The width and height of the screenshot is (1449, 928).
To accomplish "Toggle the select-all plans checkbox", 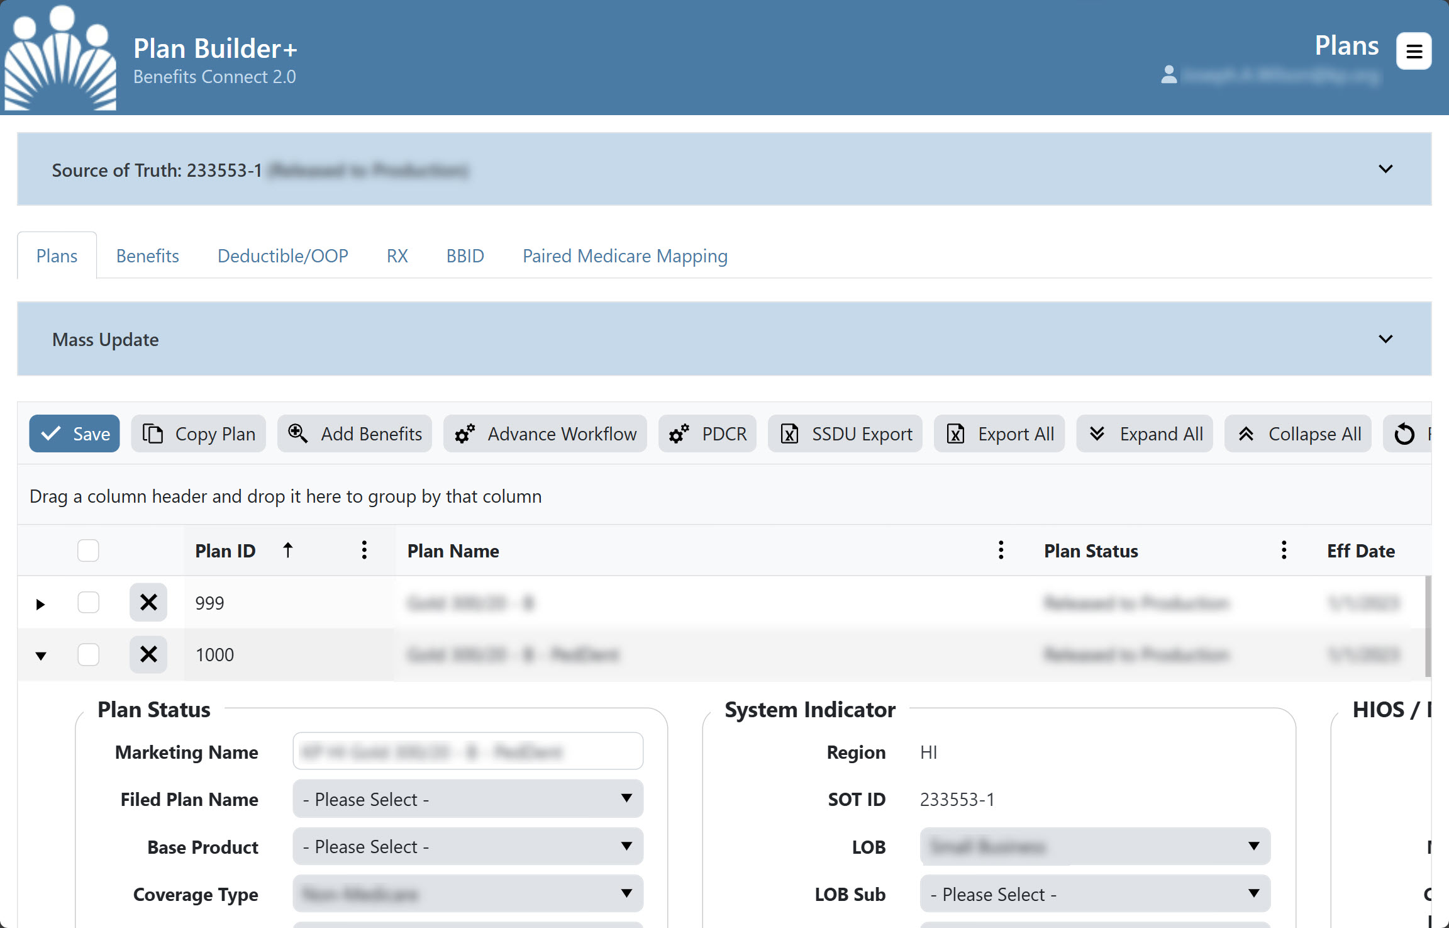I will click(x=89, y=551).
